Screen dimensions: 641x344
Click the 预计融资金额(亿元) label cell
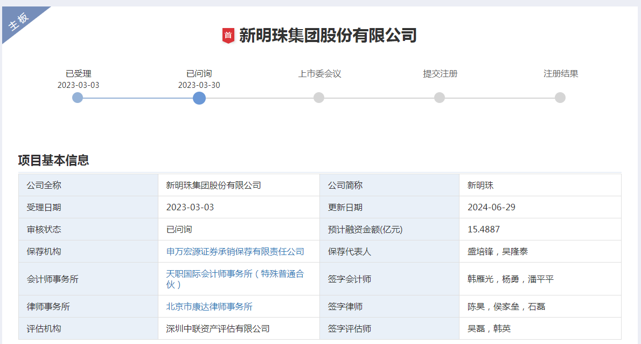pyautogui.click(x=389, y=230)
